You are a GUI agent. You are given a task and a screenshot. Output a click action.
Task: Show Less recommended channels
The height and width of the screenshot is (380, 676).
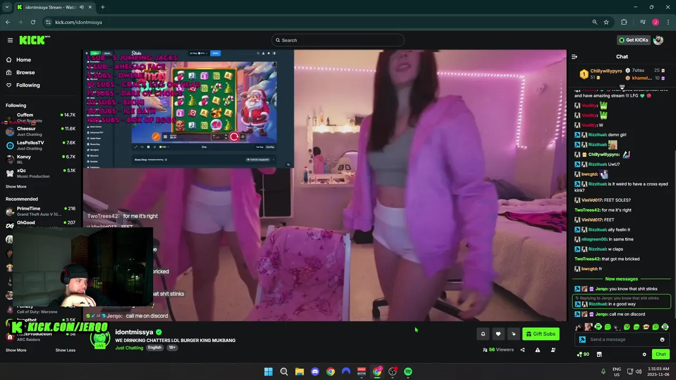65,350
